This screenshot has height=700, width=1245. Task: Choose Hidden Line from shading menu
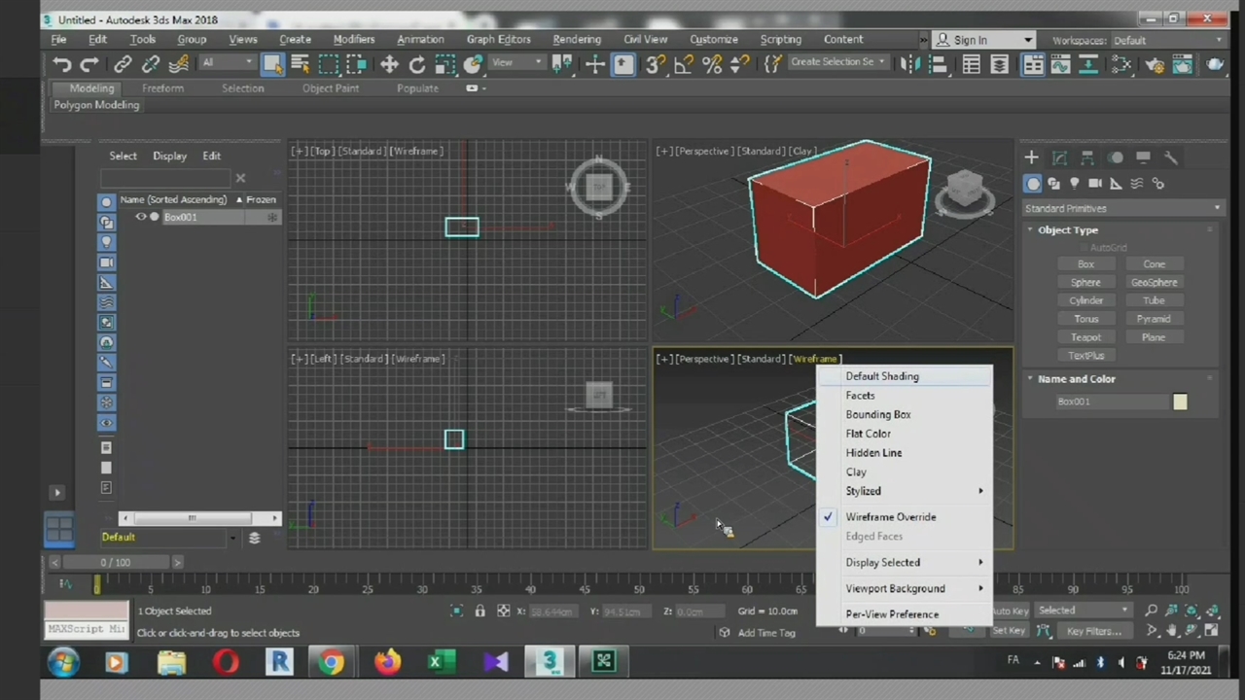tap(873, 453)
